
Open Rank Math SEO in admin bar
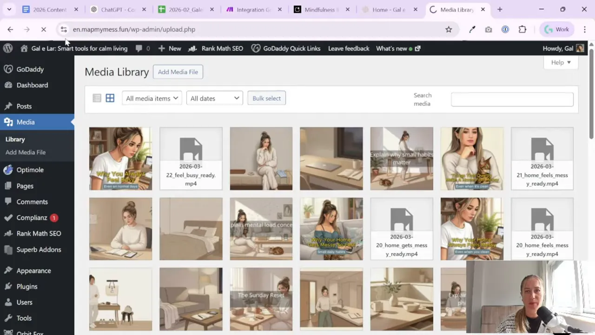pyautogui.click(x=216, y=48)
